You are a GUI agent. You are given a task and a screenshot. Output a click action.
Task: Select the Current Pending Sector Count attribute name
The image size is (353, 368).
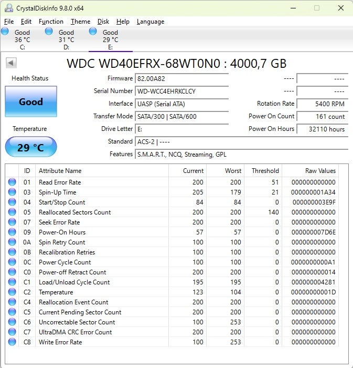click(x=80, y=312)
